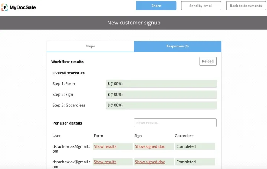This screenshot has height=169, width=267.
Task: Click the Step 3: Gocardless progress bar
Action: (161, 105)
